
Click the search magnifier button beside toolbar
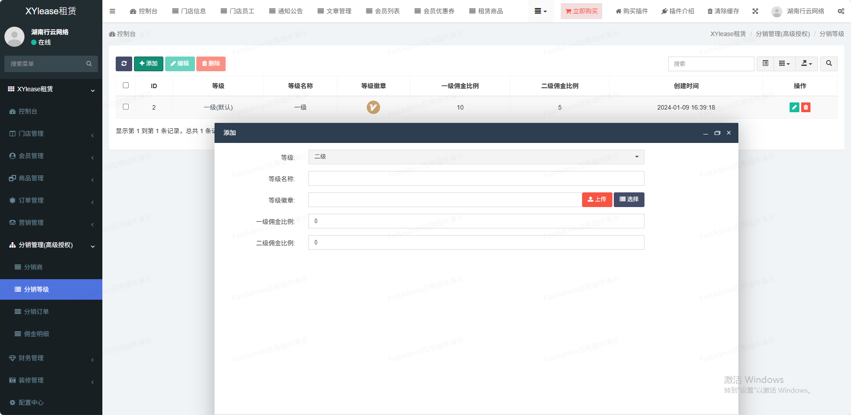[829, 64]
